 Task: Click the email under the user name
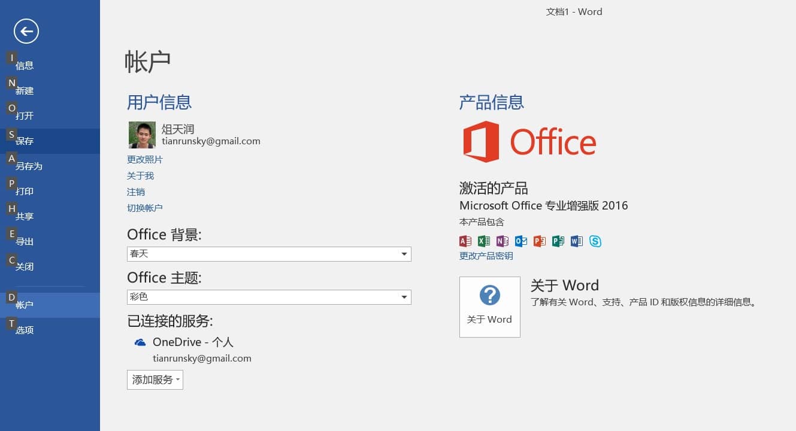click(x=211, y=141)
